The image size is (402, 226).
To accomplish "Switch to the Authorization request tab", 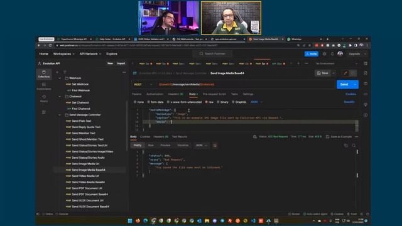I will (155, 94).
